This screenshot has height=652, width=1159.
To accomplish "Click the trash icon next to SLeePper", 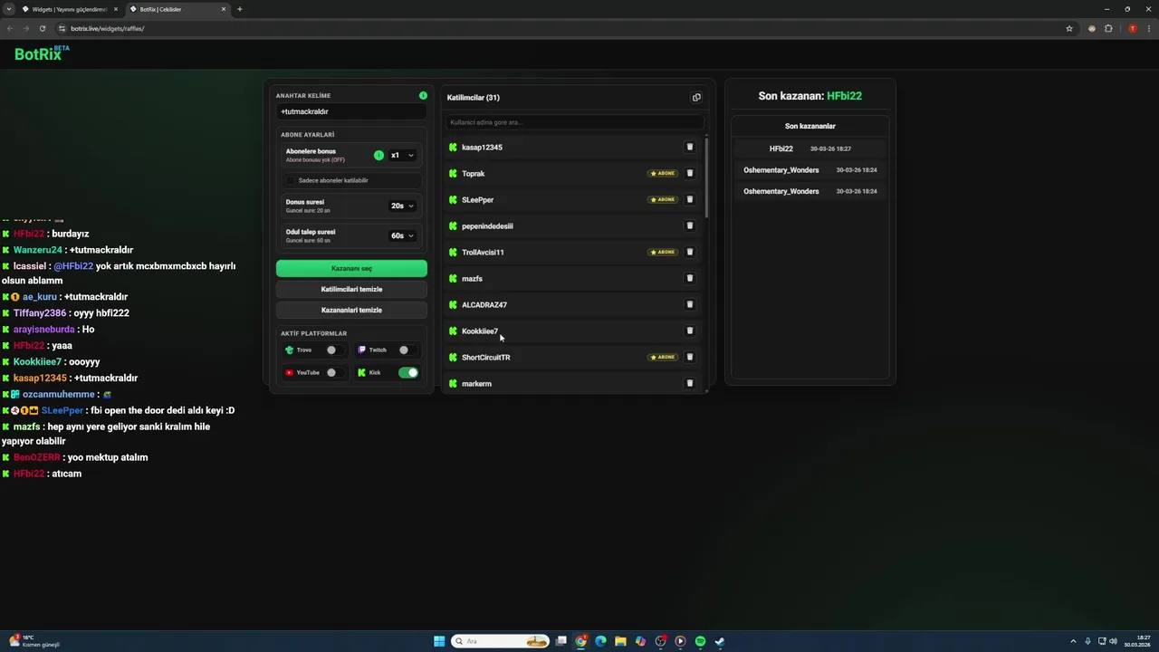I will (689, 199).
